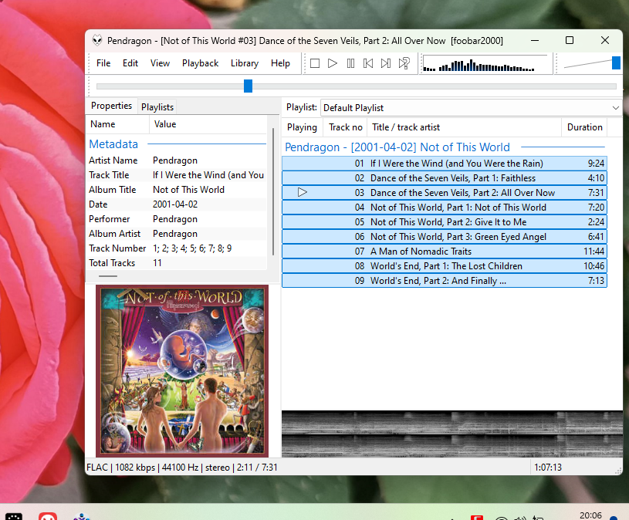Image resolution: width=629 pixels, height=520 pixels.
Task: Open the Edit menu
Action: [130, 63]
